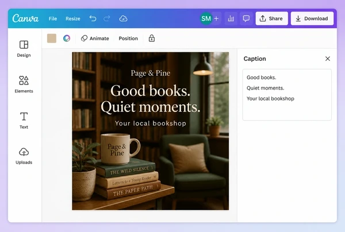Close the Caption panel

(328, 59)
